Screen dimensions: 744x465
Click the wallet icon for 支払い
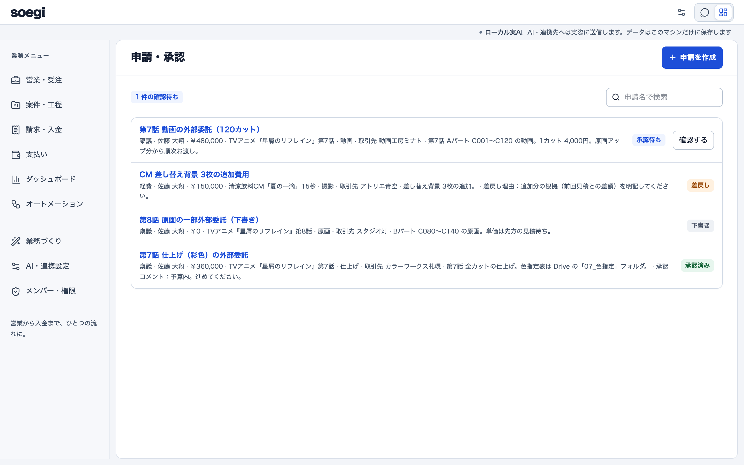click(16, 154)
